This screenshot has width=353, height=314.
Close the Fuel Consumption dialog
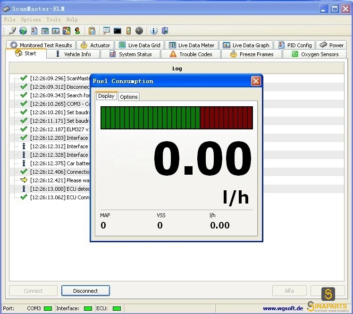256,81
